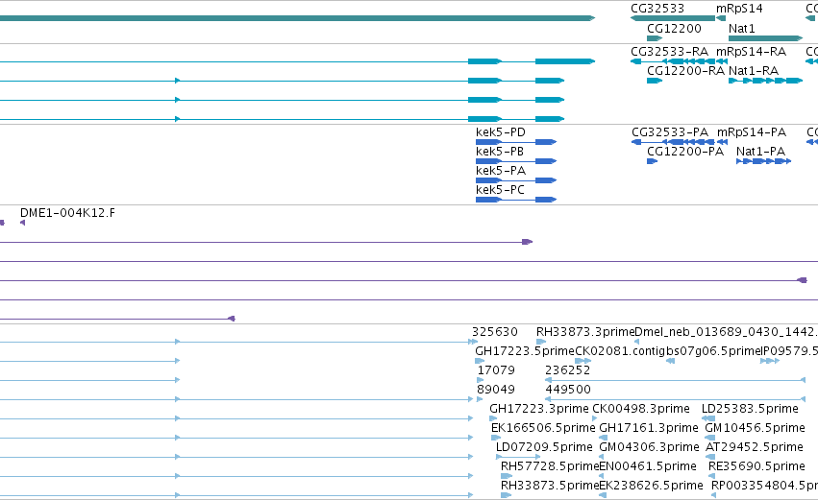Open the LD25383.5prime EST label
The height and width of the screenshot is (500, 818).
point(750,410)
